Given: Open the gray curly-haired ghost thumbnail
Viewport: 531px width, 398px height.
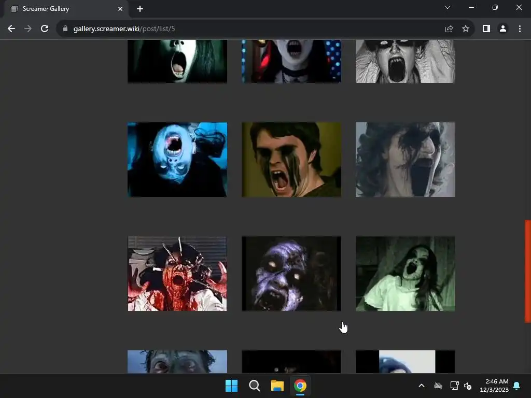Looking at the screenshot, I should (x=406, y=160).
